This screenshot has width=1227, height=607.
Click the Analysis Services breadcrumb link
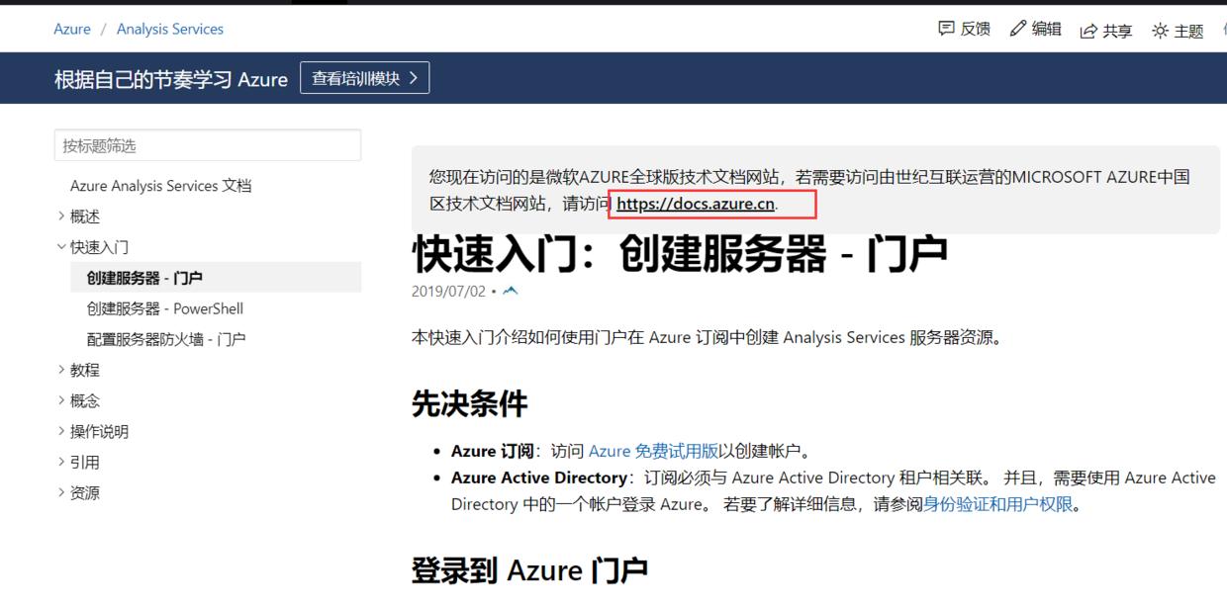pos(169,29)
